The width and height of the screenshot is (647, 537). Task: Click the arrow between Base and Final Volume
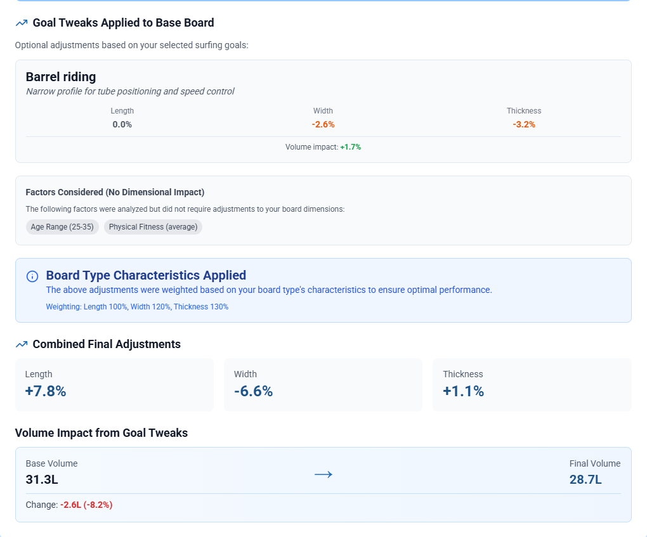coord(323,474)
